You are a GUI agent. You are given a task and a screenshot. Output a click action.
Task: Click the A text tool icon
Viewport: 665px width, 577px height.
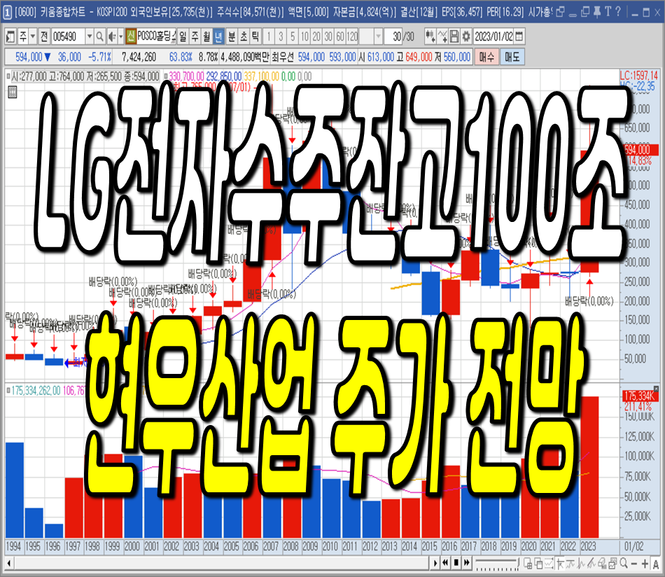[656, 564]
